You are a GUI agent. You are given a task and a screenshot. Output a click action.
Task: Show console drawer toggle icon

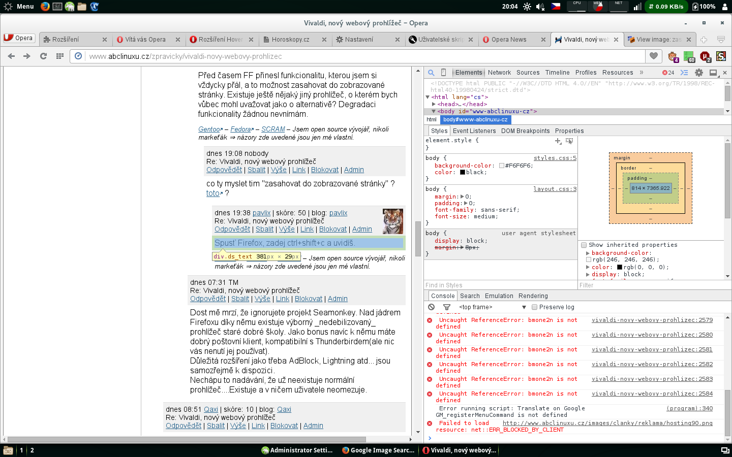click(x=684, y=73)
